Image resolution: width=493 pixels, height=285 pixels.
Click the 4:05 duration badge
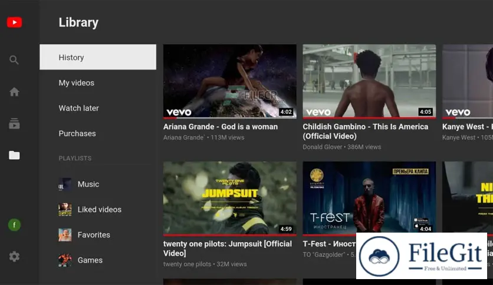point(425,112)
